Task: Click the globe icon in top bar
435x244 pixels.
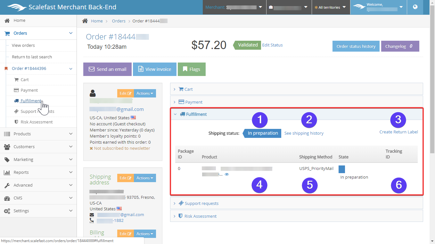Action: [415, 7]
